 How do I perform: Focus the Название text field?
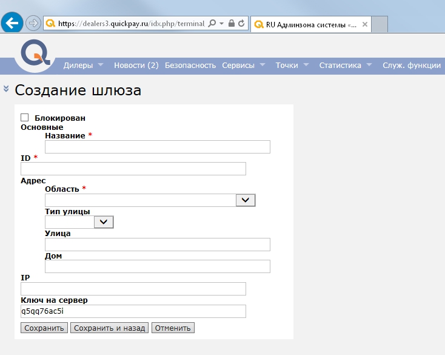[x=157, y=147]
